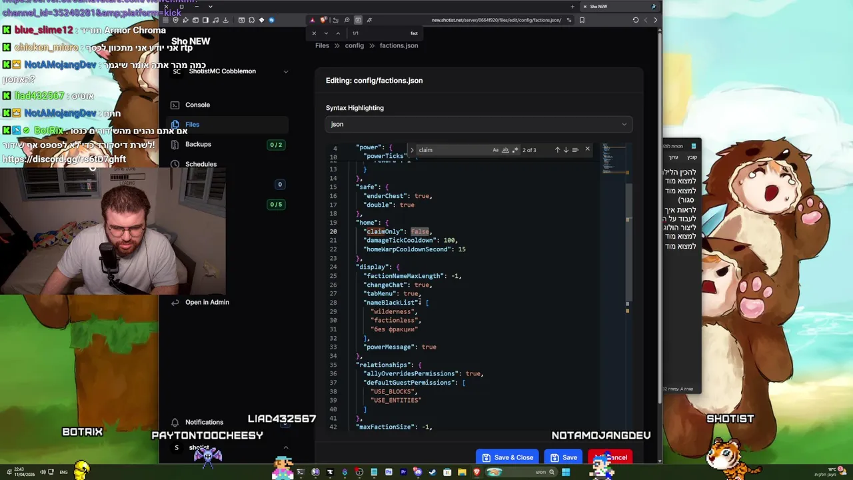The height and width of the screenshot is (480, 853).
Task: Click Files breadcrumb link
Action: 322,45
